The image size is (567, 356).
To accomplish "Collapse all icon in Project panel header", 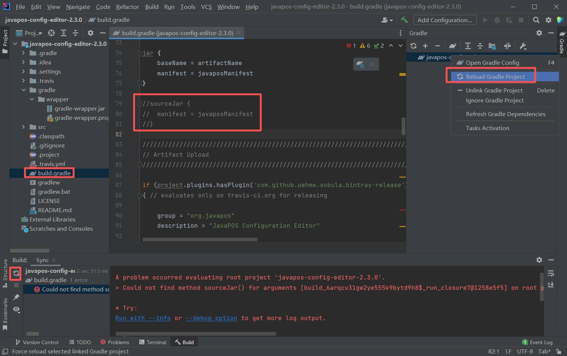I will [75, 33].
